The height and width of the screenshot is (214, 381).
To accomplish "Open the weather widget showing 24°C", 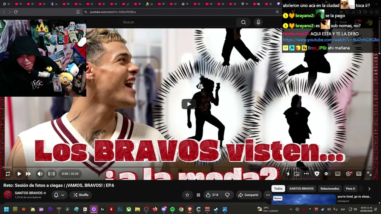I will pyautogui.click(x=268, y=209).
